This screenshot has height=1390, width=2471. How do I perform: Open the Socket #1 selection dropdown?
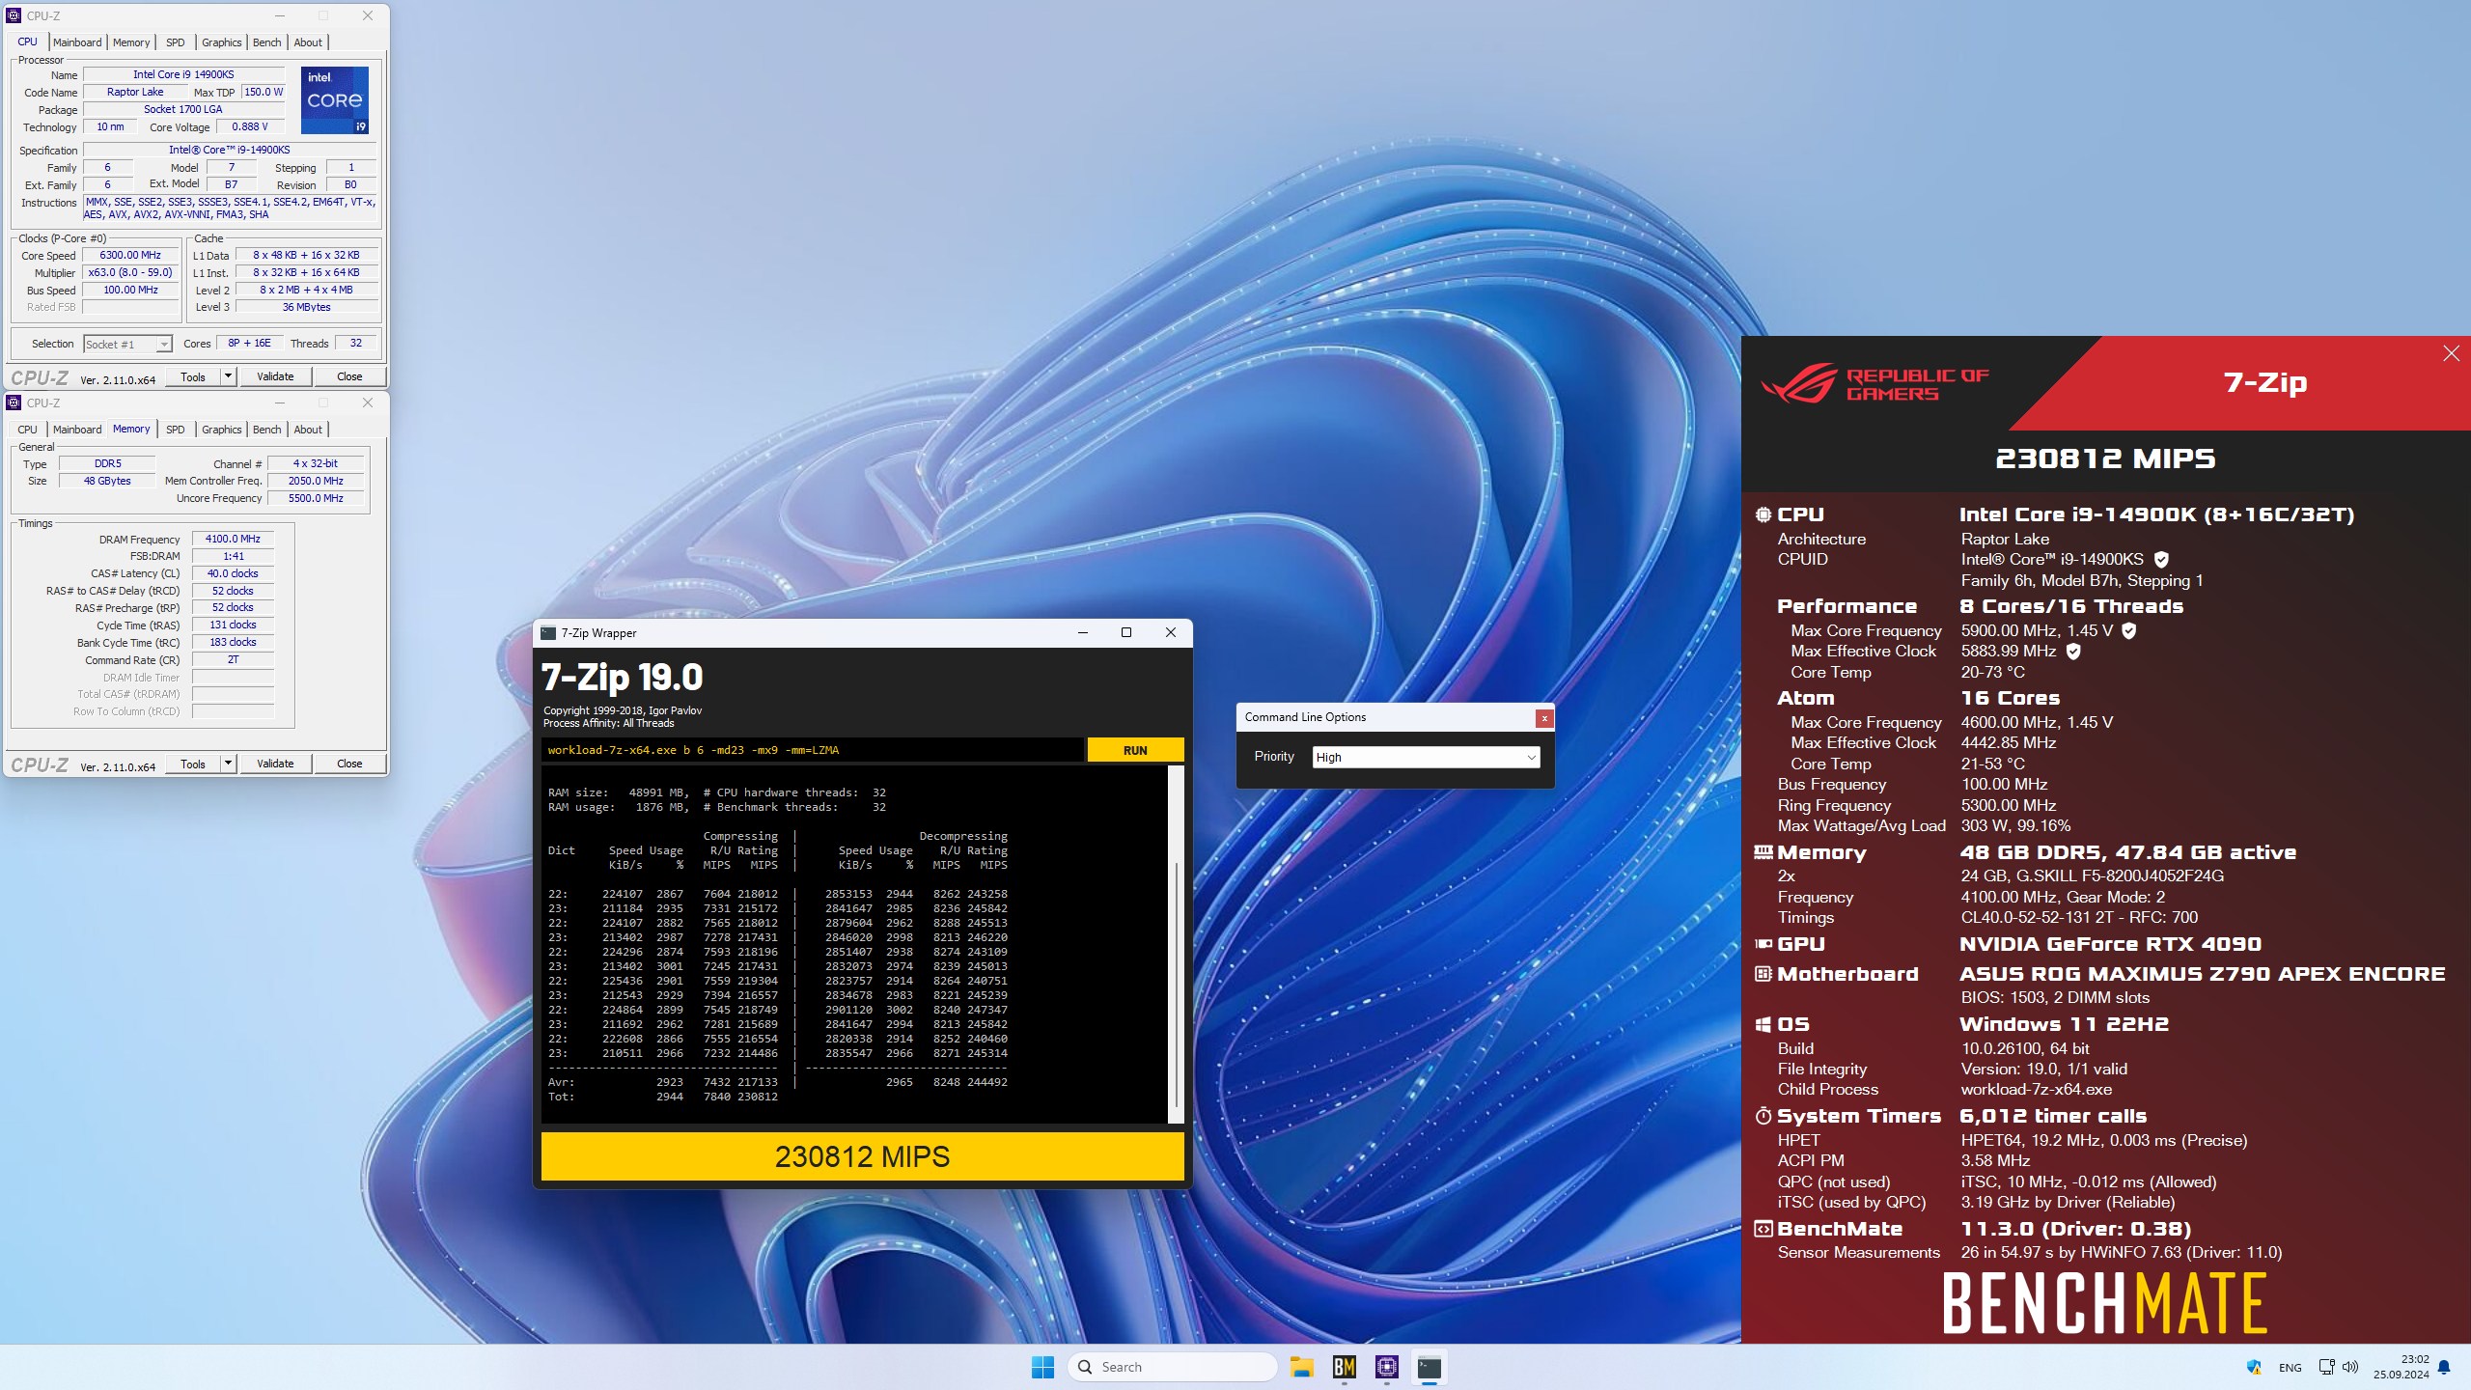click(x=127, y=345)
